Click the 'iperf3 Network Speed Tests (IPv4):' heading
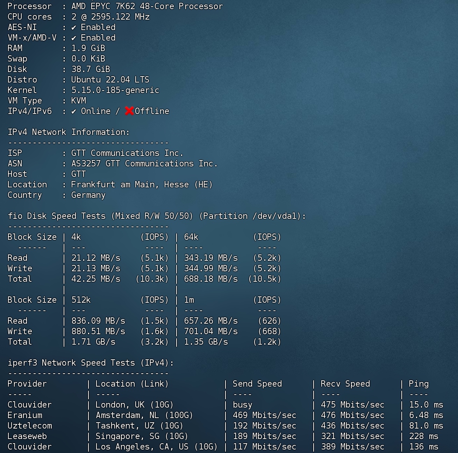458x453 pixels. point(91,363)
